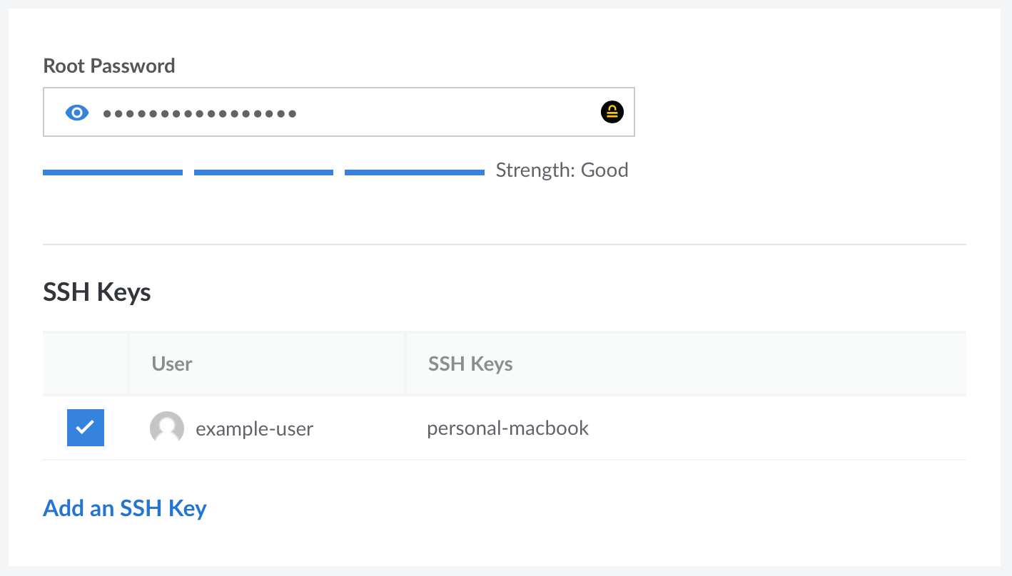Viewport: 1012px width, 576px height.
Task: Click the example-user username text
Action: (x=254, y=428)
